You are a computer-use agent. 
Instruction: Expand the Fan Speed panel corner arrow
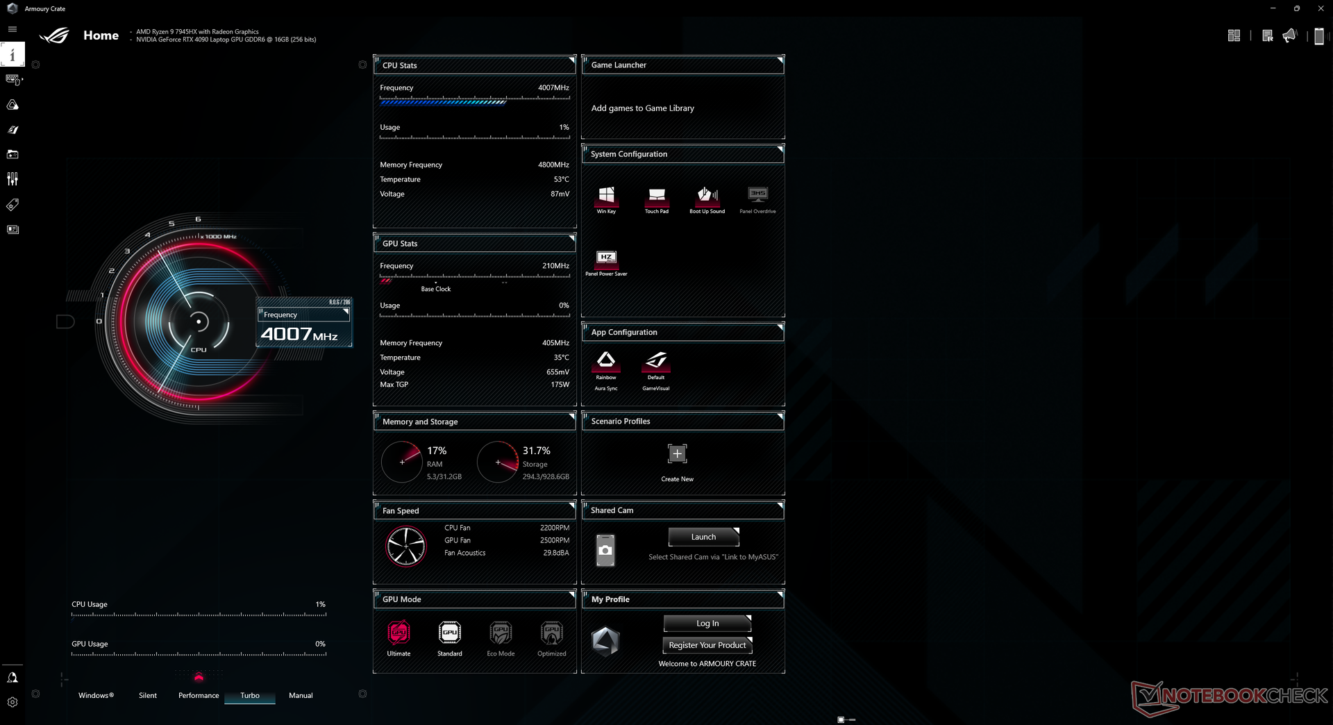[572, 505]
